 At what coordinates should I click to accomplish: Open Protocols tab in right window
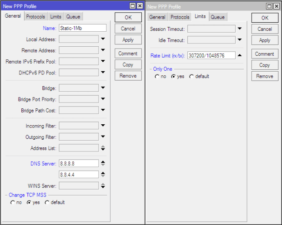click(x=180, y=17)
